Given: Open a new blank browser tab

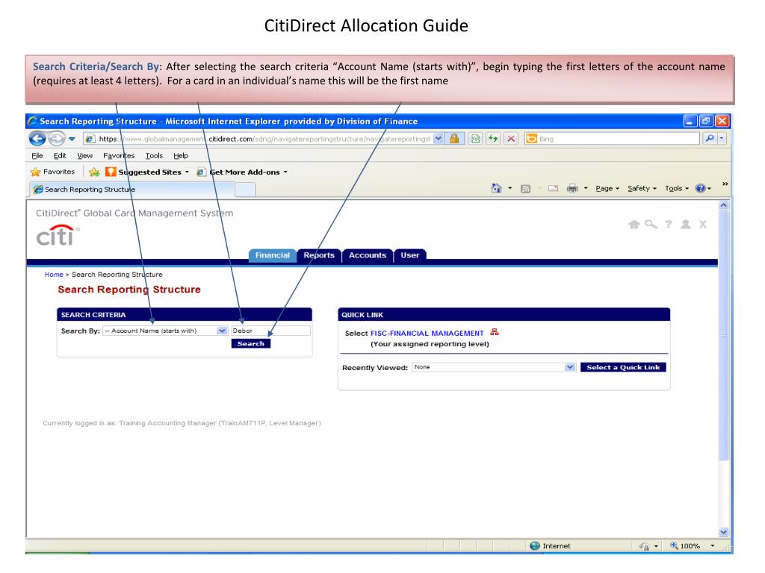Looking at the screenshot, I should tap(245, 190).
